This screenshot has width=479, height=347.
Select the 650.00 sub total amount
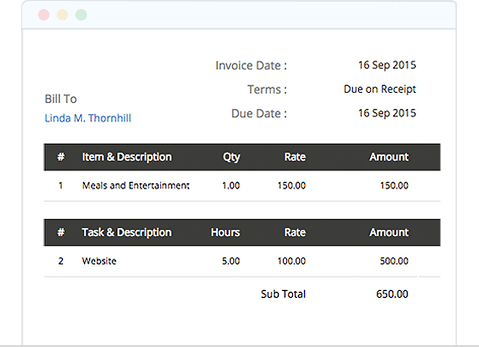(393, 294)
